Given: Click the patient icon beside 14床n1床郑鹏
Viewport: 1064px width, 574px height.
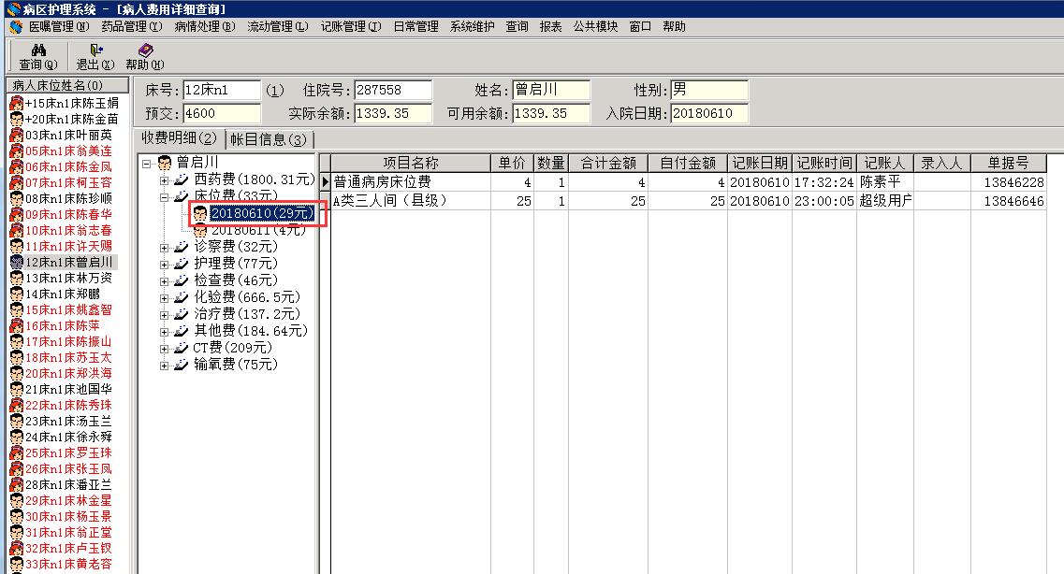Looking at the screenshot, I should tap(16, 294).
